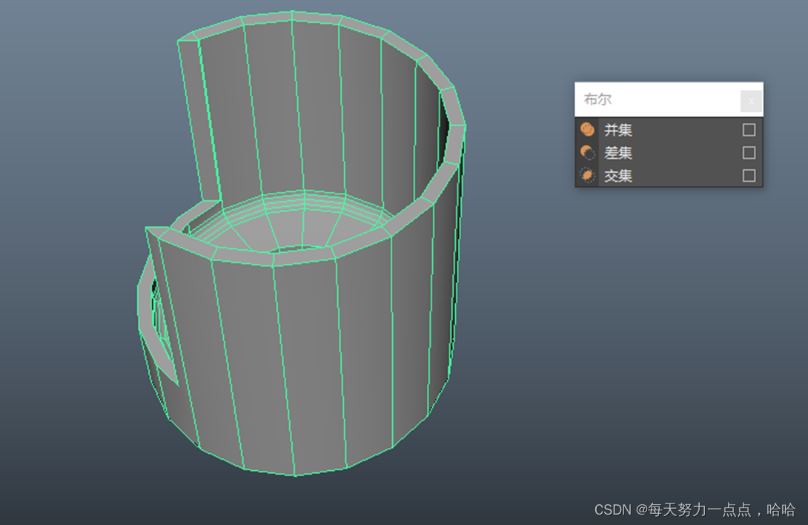Open the option box for 差集
The image size is (808, 525).
749,153
